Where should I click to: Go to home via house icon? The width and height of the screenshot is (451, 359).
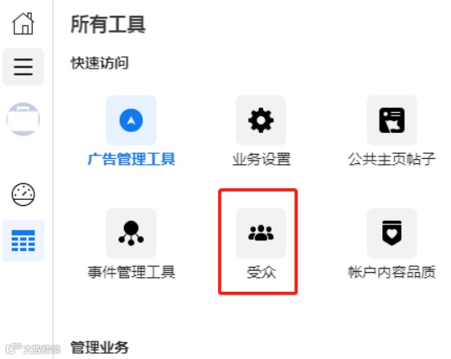pos(23,23)
